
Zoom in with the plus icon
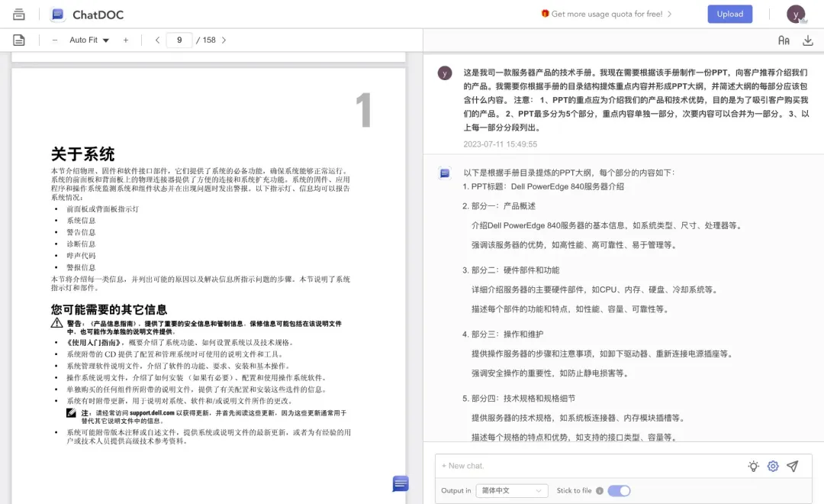point(127,40)
